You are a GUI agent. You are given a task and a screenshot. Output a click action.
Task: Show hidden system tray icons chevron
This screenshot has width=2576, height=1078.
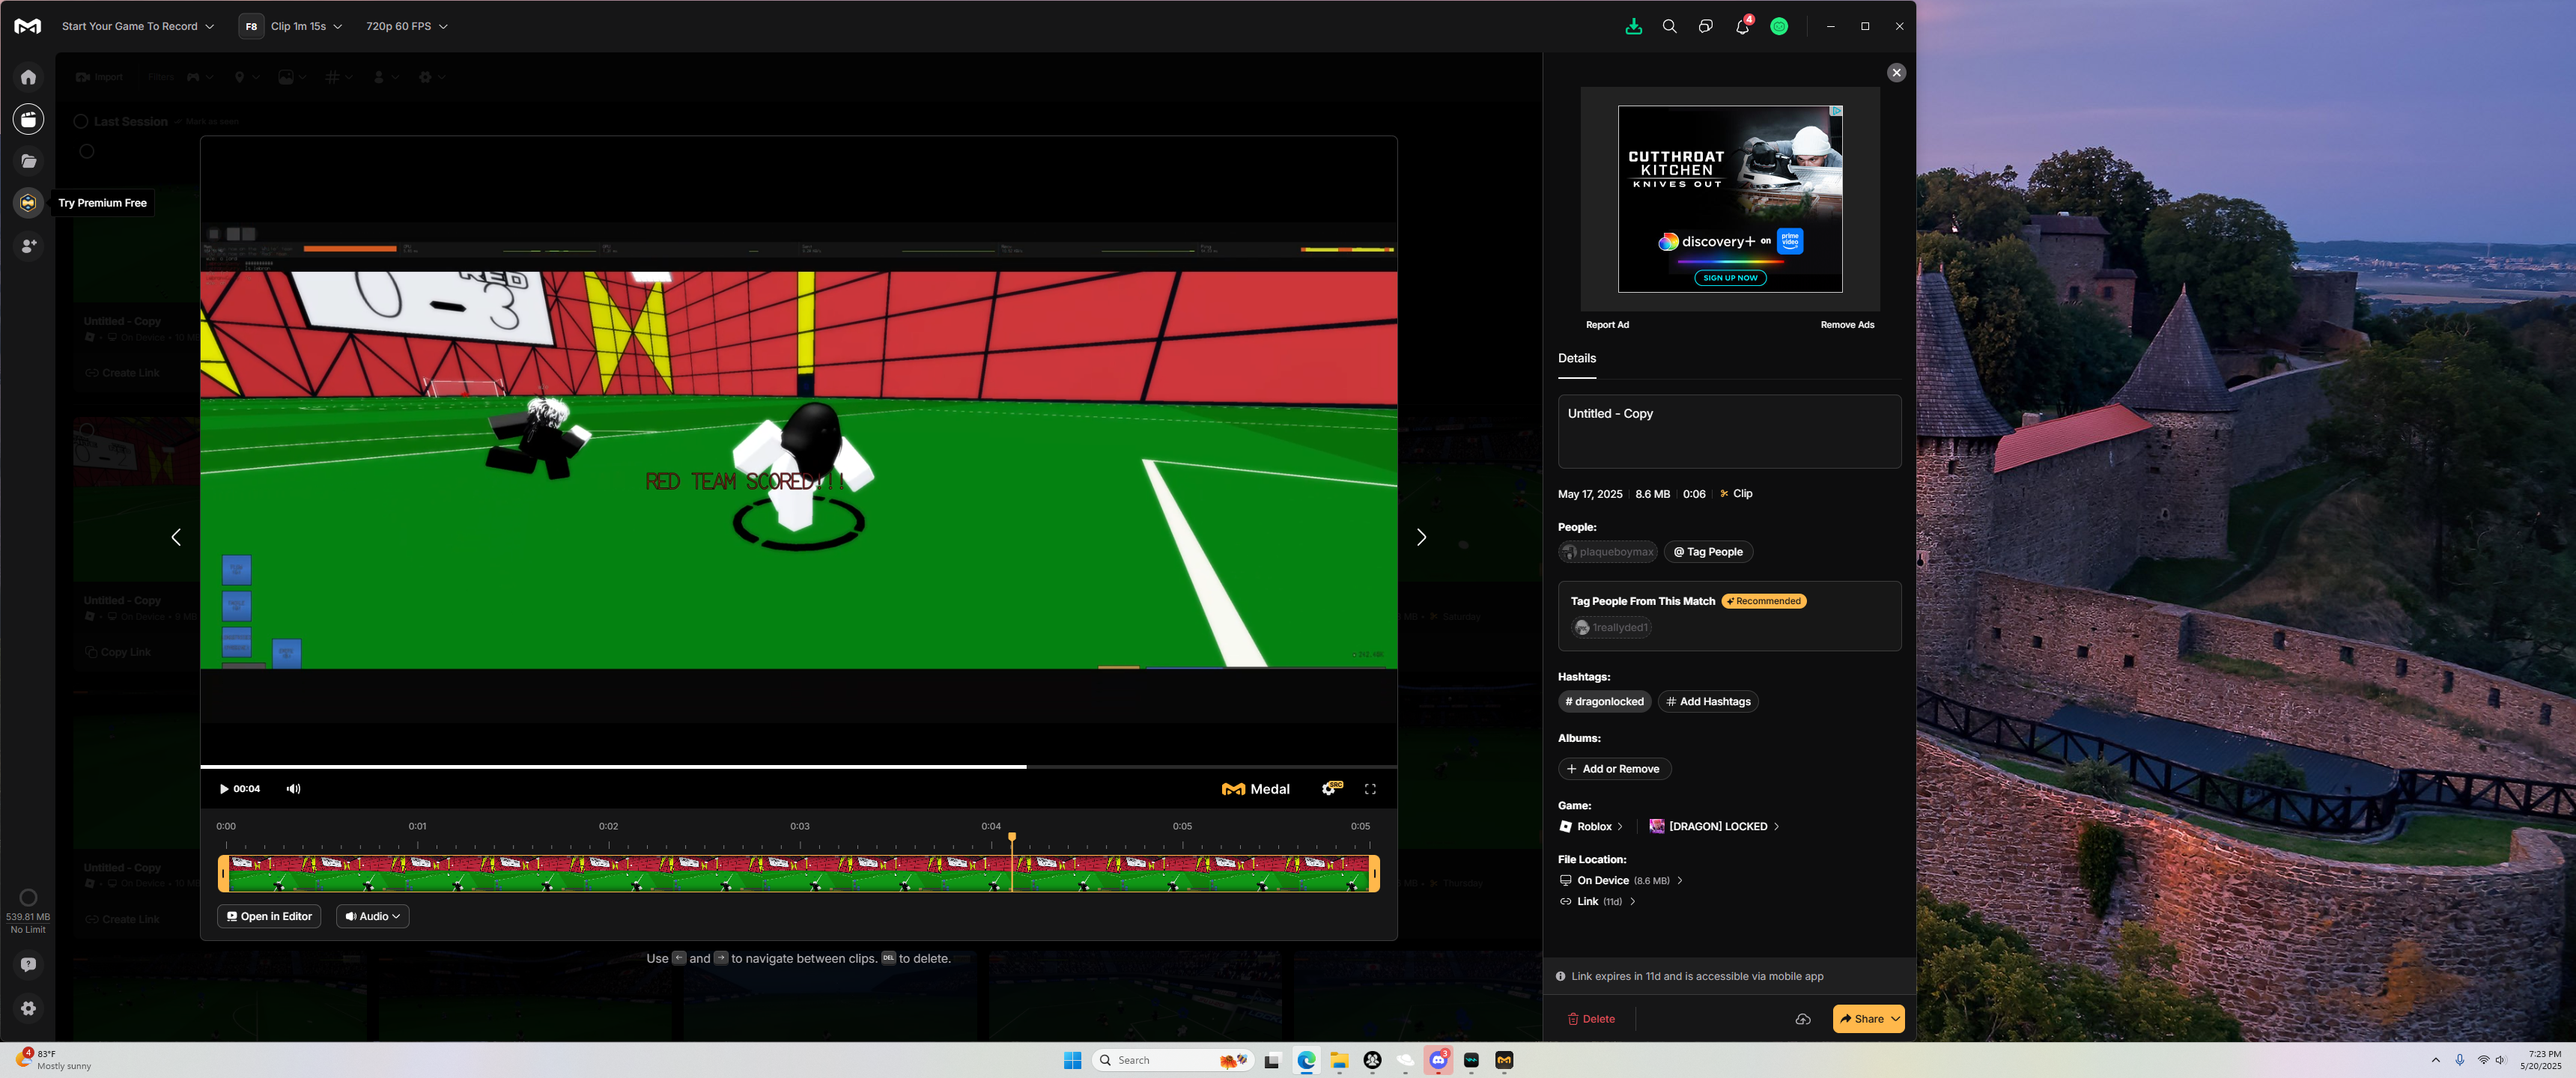[2435, 1060]
